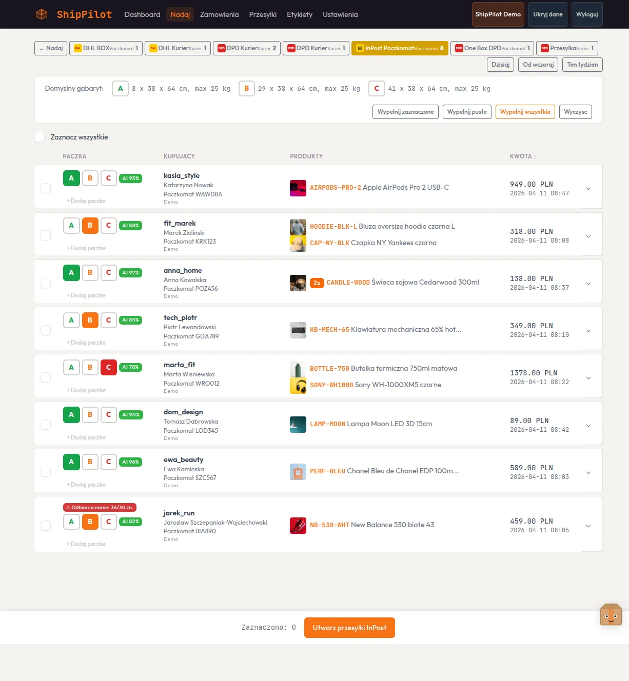
Task: Click the black hoodie product thumbnail
Action: (298, 227)
